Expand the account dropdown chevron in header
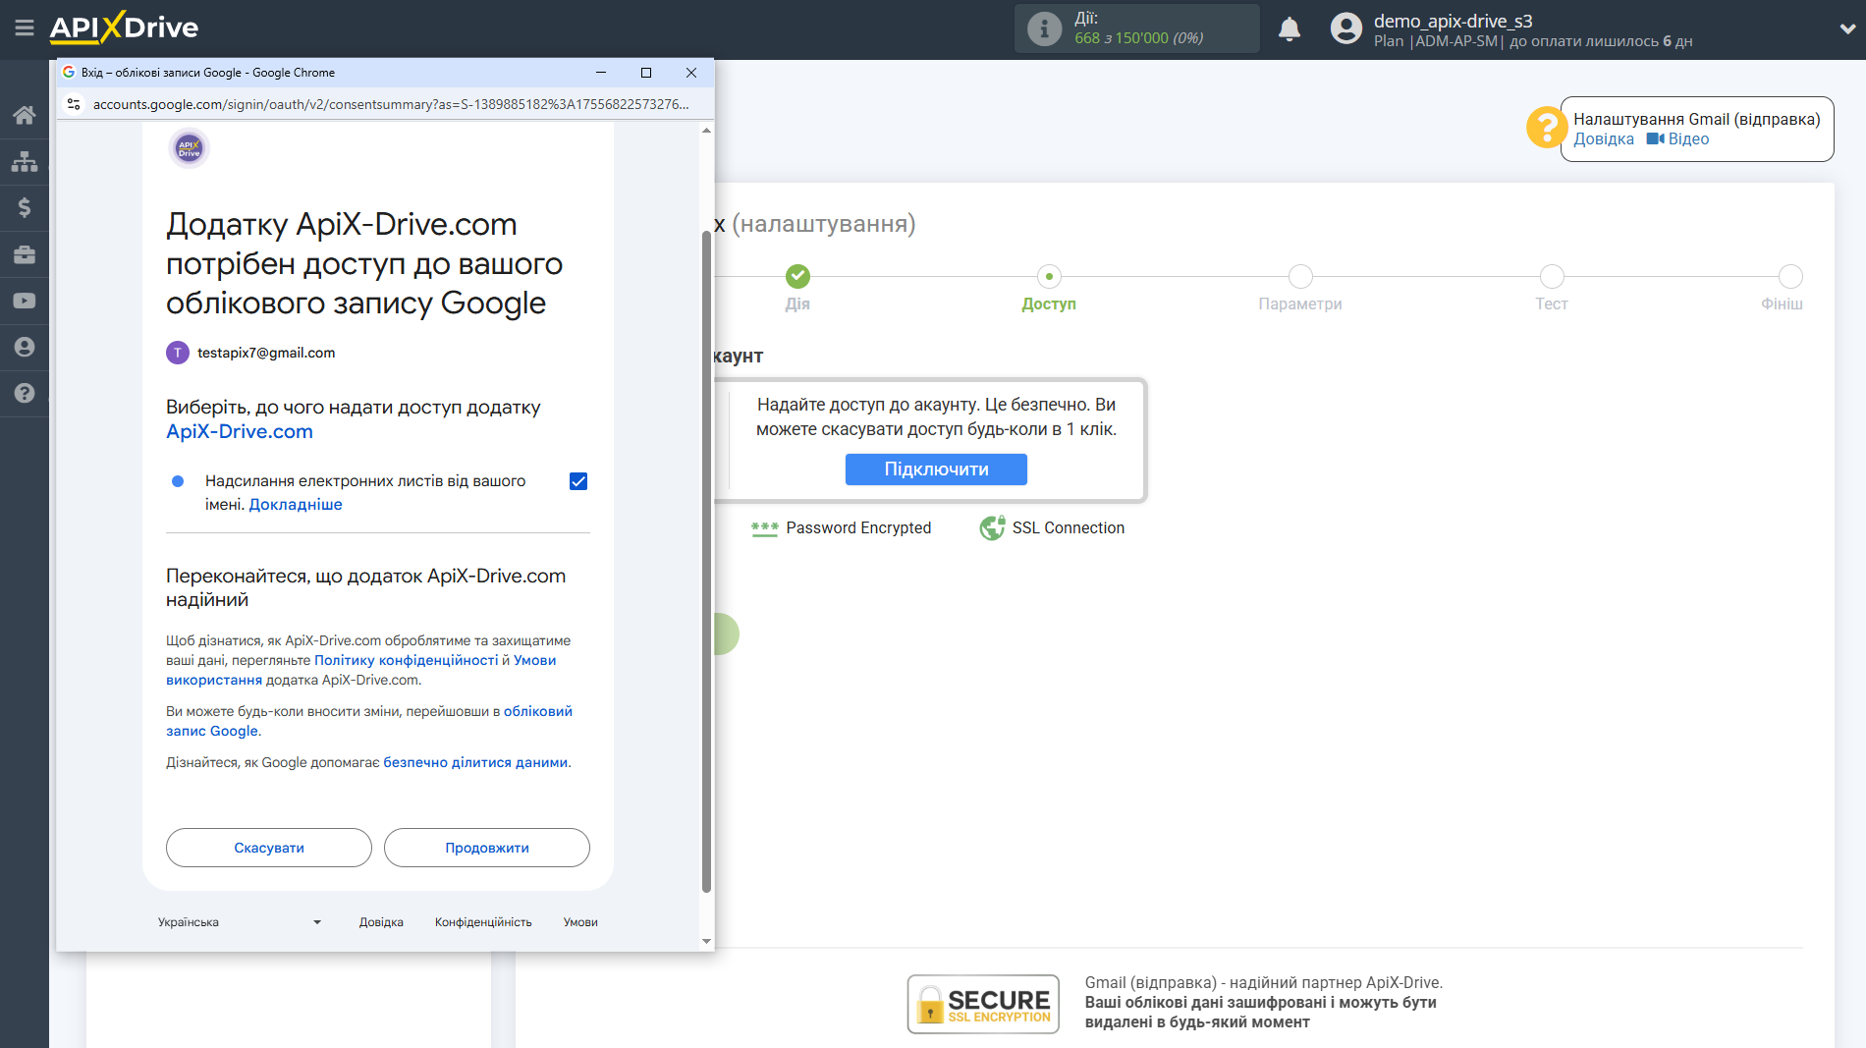This screenshot has height=1048, width=1866. coord(1846,28)
